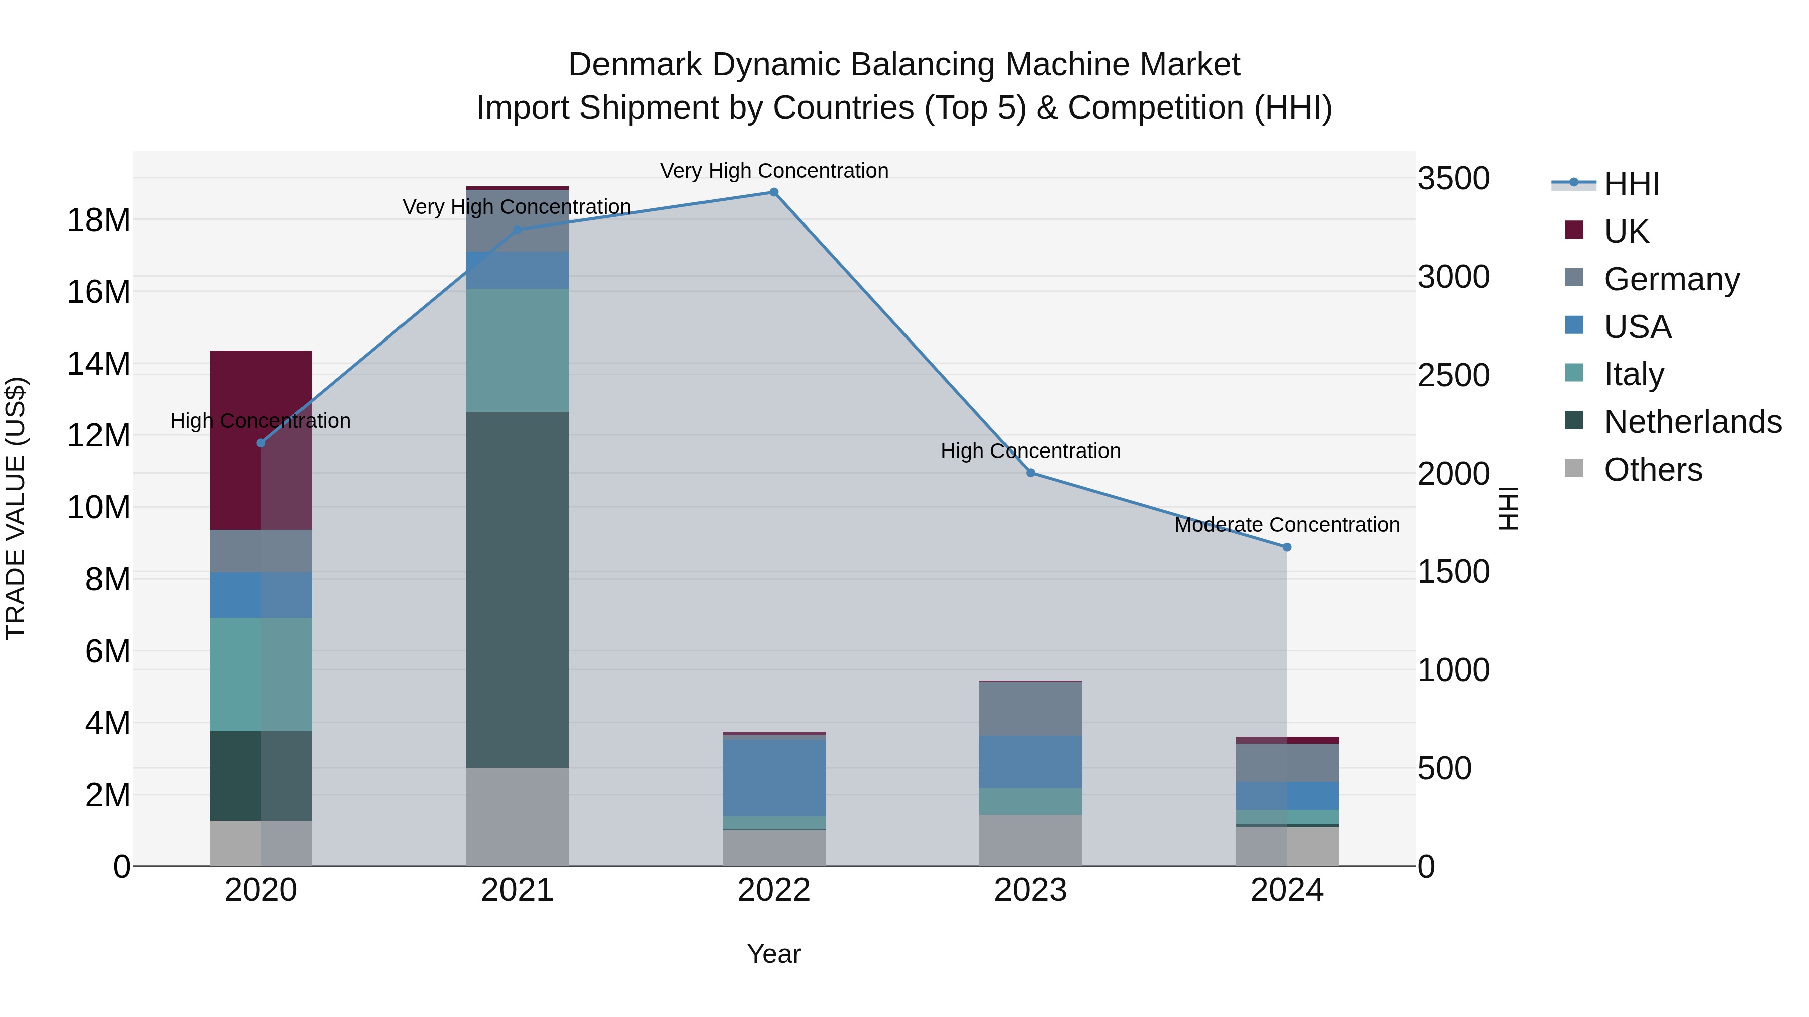This screenshot has width=1809, height=1017.
Task: Click the 2021 Italy bar segment
Action: [518, 350]
